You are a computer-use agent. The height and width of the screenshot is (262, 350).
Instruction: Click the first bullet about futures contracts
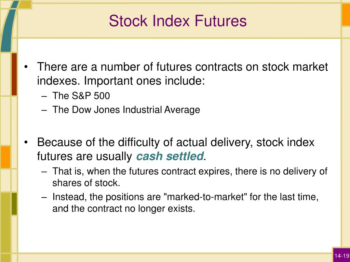click(x=183, y=74)
